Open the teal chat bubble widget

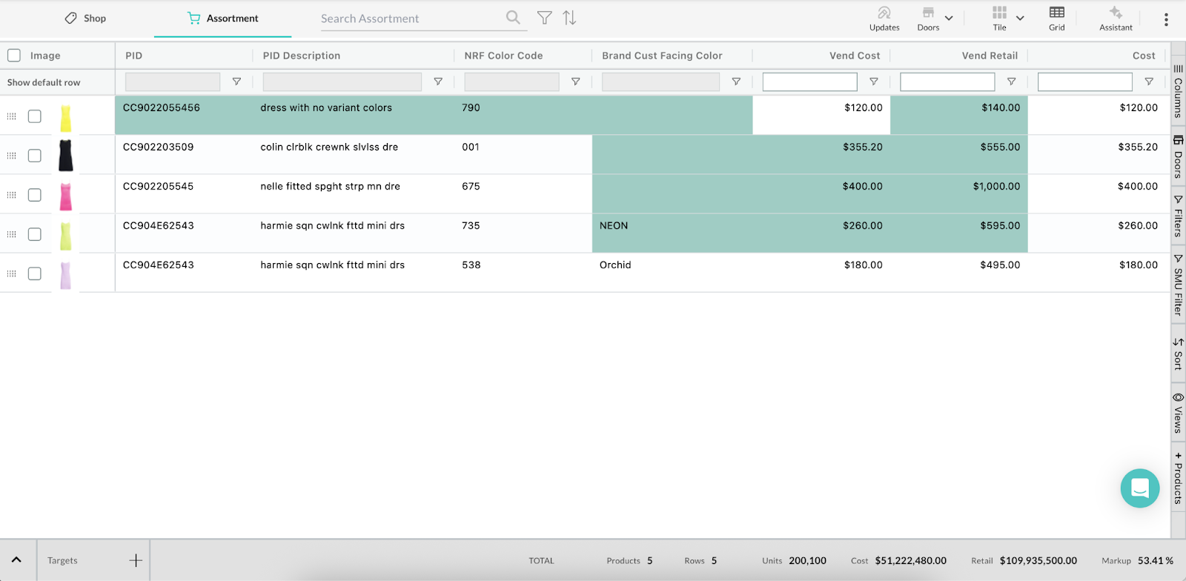point(1139,488)
